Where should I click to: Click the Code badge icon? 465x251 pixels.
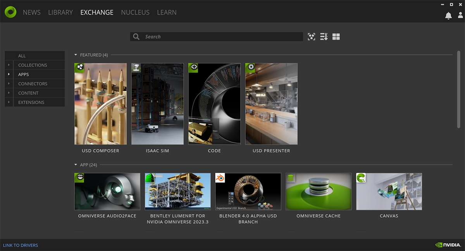click(193, 68)
